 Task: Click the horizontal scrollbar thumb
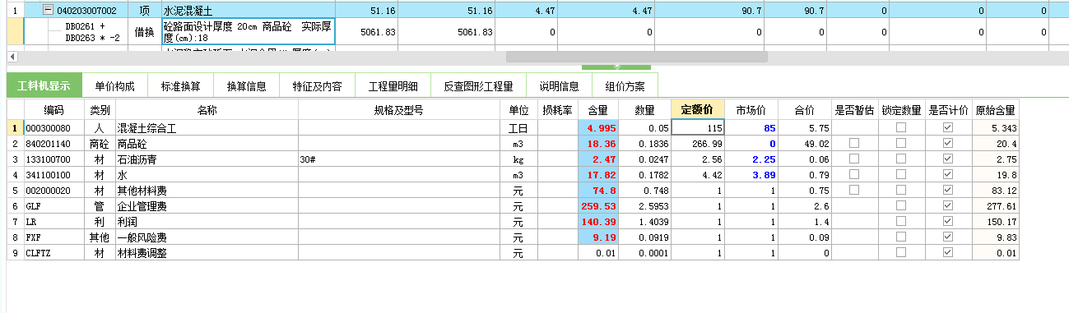636,57
